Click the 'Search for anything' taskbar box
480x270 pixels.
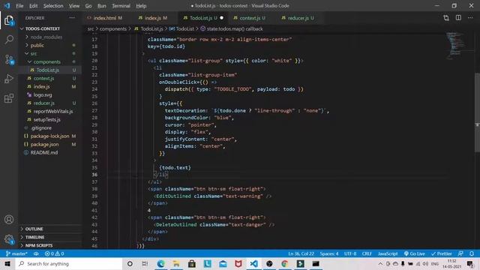click(x=69, y=263)
